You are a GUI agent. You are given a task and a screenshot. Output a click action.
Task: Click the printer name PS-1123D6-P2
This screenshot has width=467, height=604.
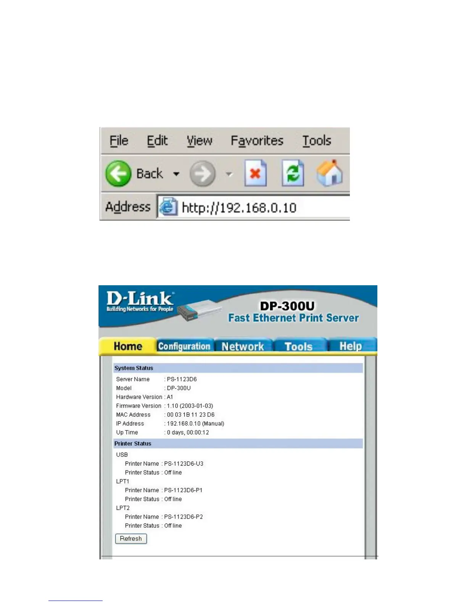coord(184,517)
